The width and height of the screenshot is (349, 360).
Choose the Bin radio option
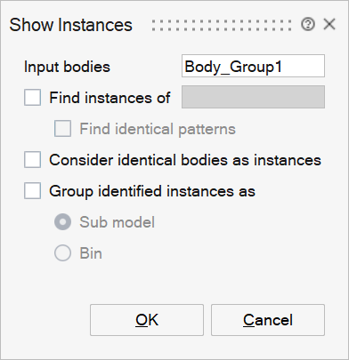coord(62,253)
